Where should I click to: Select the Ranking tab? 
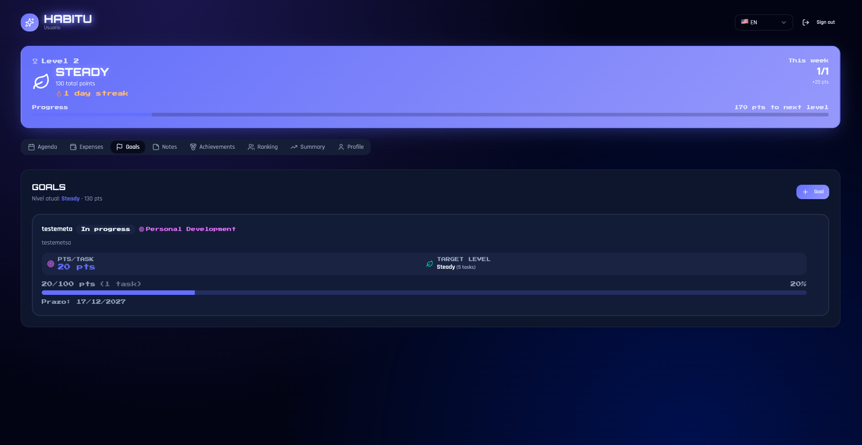263,147
